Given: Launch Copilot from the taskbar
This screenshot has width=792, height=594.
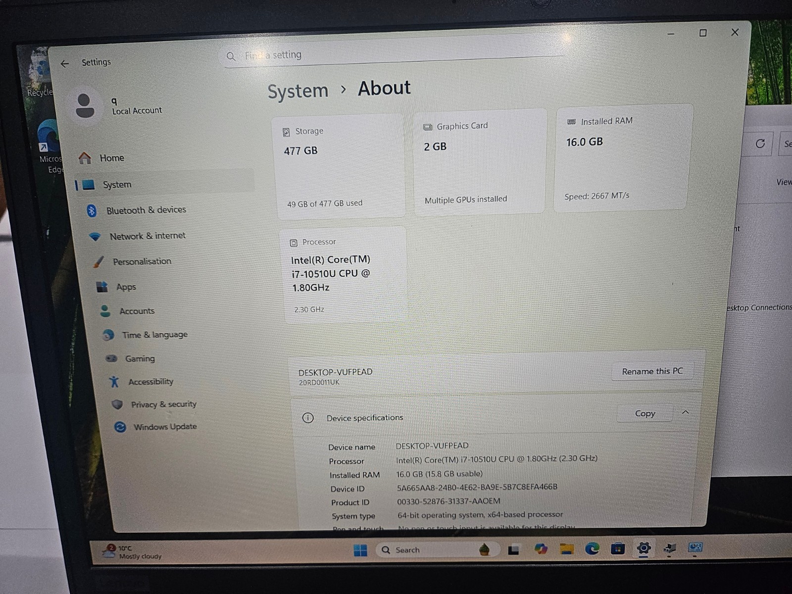Looking at the screenshot, I should [541, 549].
